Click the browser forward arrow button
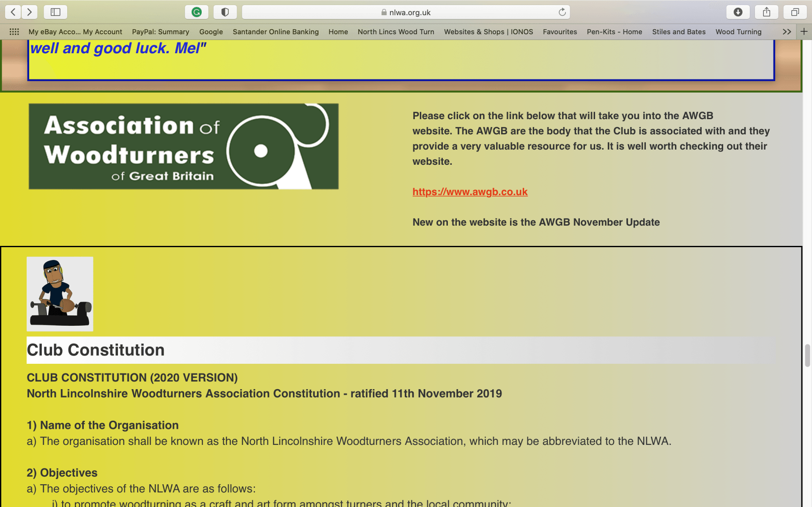Screen dimensions: 812x507 (29, 12)
